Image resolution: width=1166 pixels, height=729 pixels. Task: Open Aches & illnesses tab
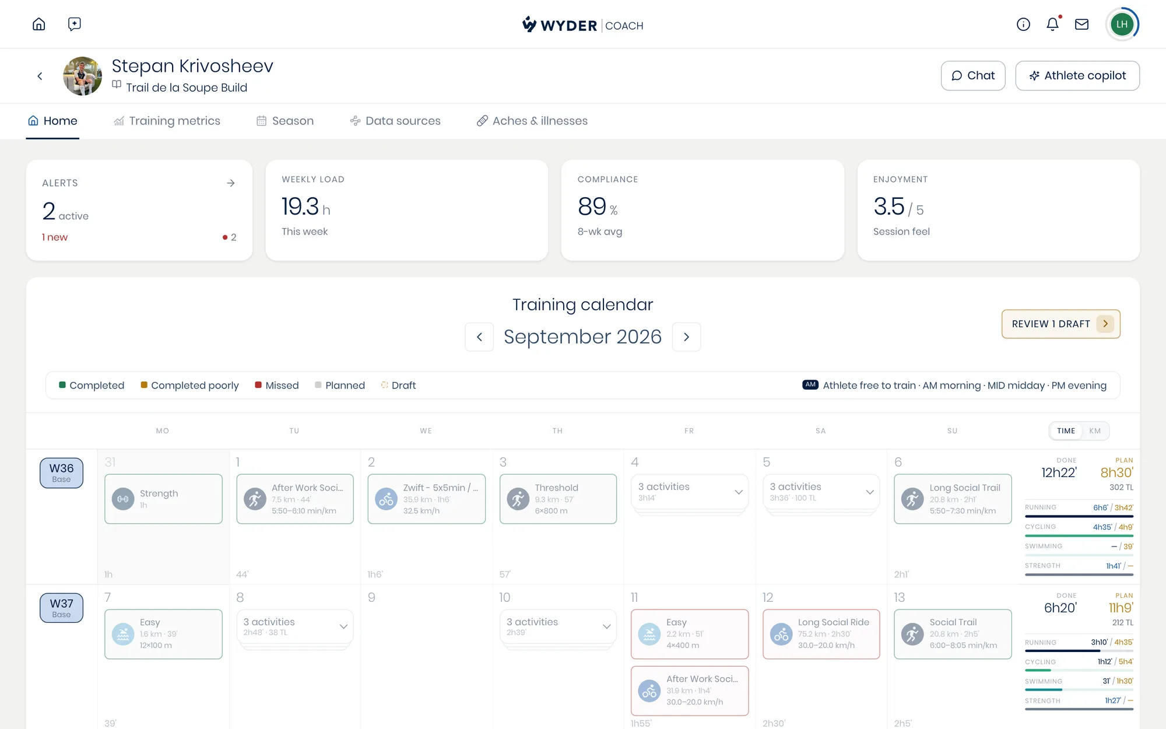(532, 121)
